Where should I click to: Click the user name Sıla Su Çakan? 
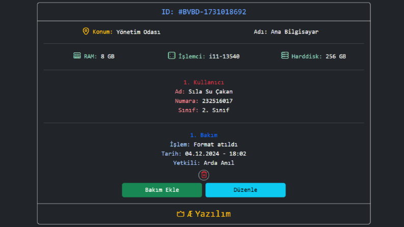210,92
